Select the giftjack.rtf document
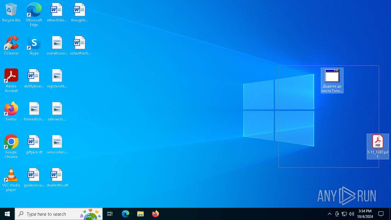The width and height of the screenshot is (391, 220). point(34,145)
